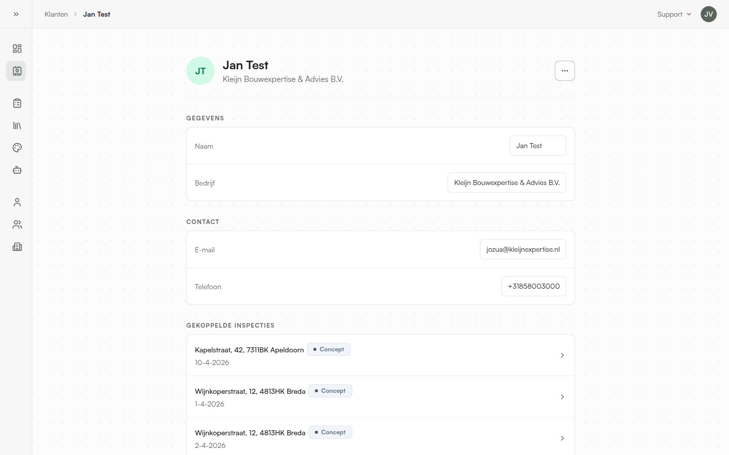
Task: Click Concept badge on 1-4-2026 row
Action: point(330,391)
